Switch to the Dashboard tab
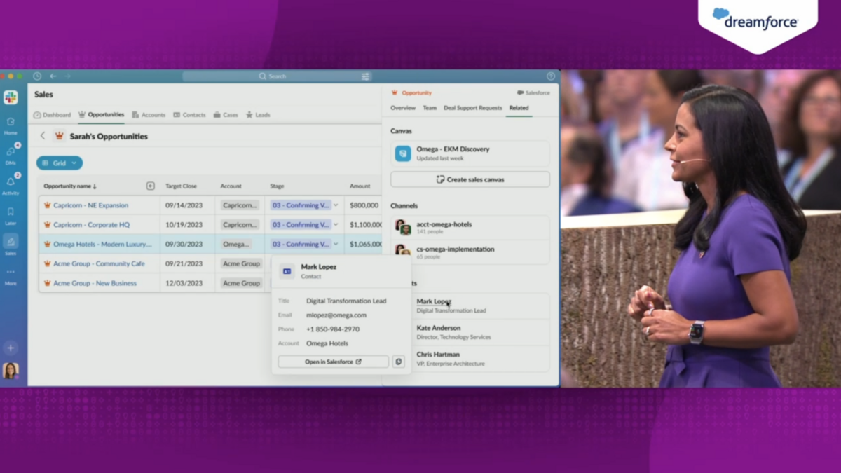 [x=53, y=115]
